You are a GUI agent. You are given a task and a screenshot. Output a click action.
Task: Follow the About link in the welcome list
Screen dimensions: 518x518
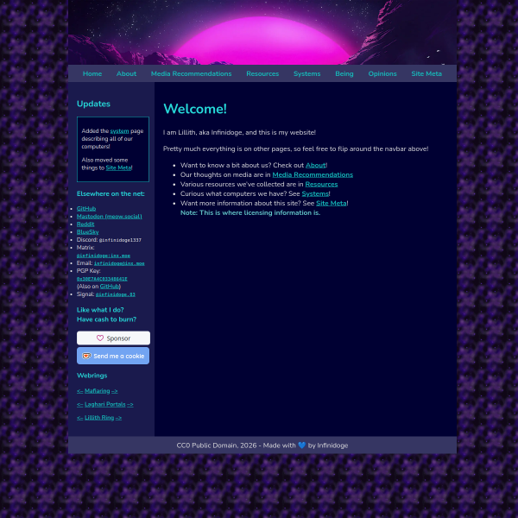pyautogui.click(x=315, y=165)
